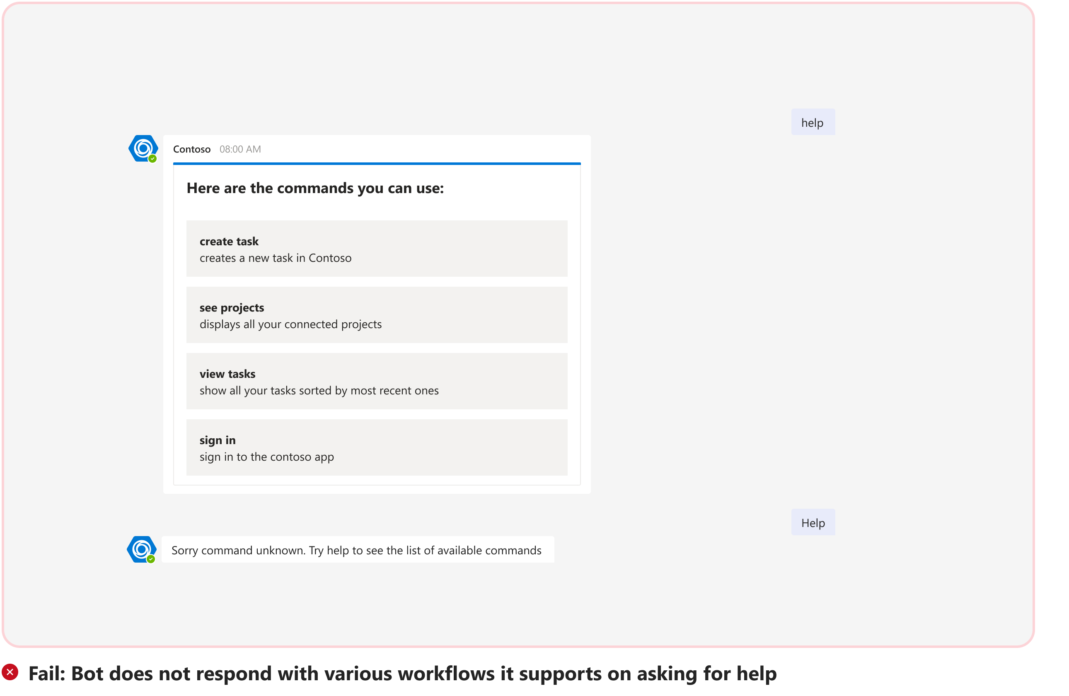The image size is (1069, 696).
Task: Click the Contoso bot avatar beside the commands card
Action: (143, 149)
